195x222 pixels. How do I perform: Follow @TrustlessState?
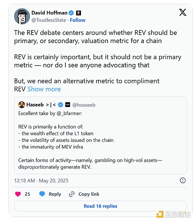[x=78, y=20]
